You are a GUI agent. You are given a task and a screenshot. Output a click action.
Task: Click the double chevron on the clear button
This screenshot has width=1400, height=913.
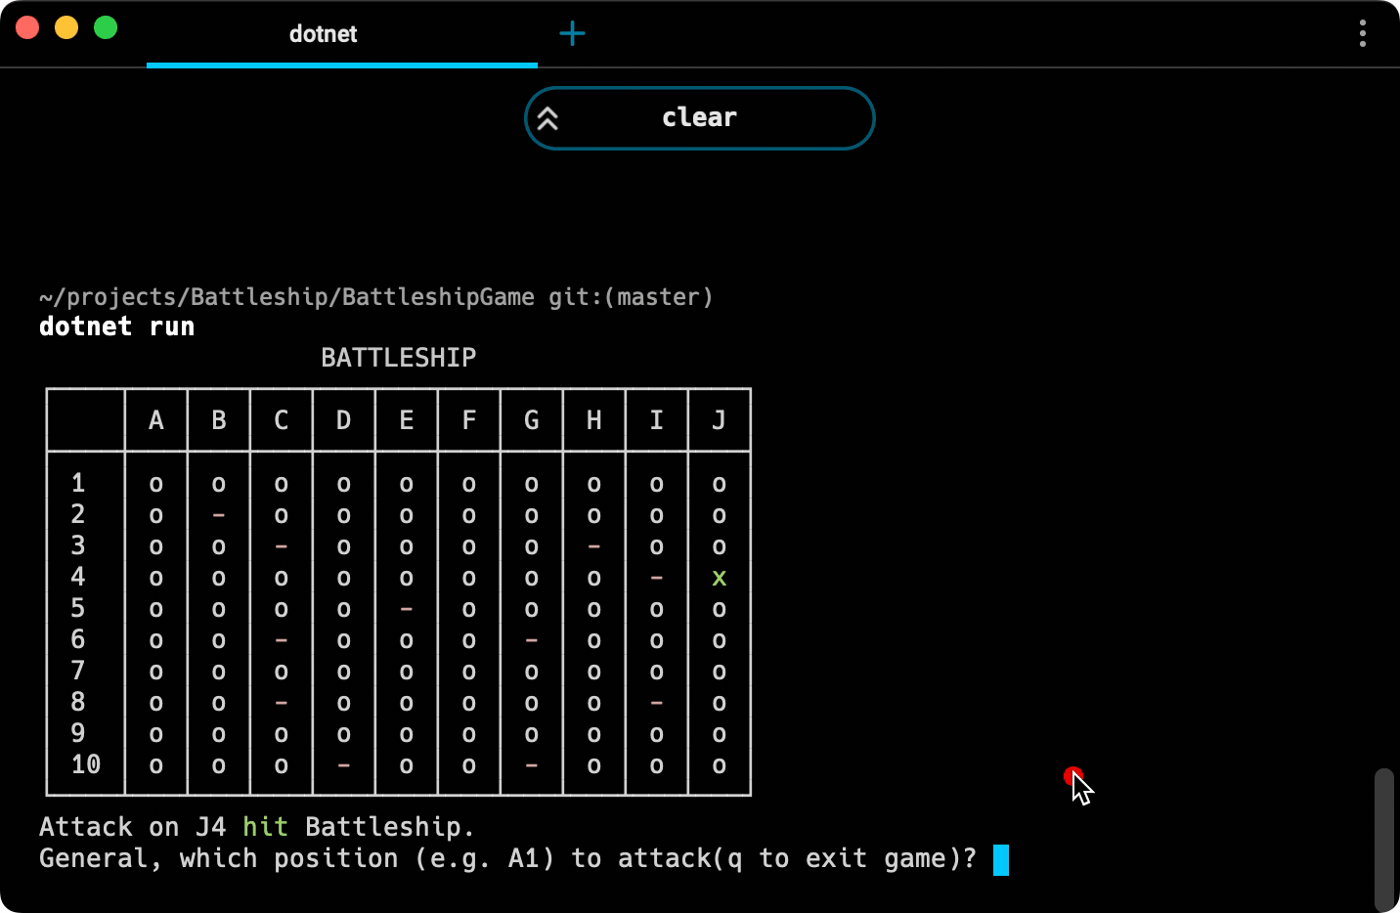[x=548, y=117]
